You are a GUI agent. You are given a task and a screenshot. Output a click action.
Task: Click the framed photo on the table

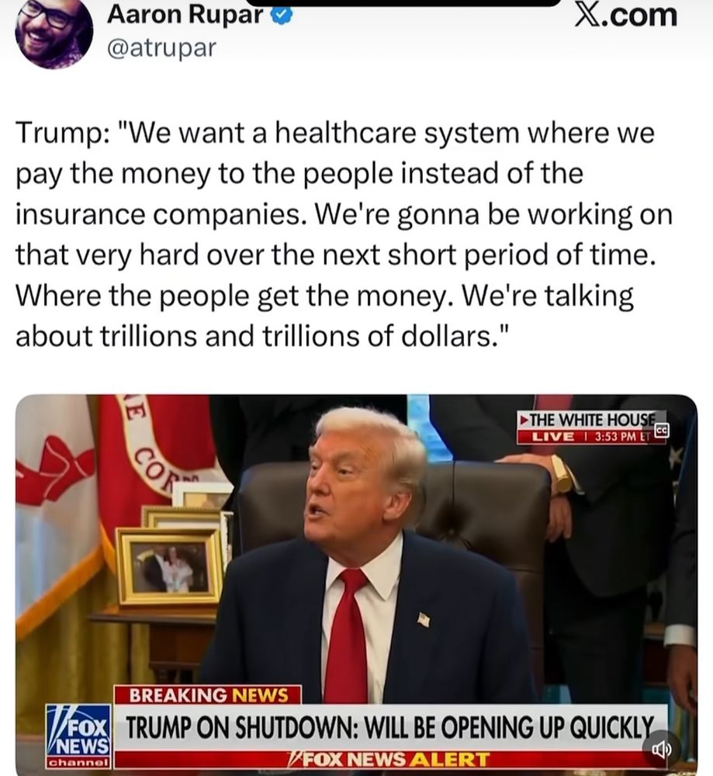click(x=170, y=566)
